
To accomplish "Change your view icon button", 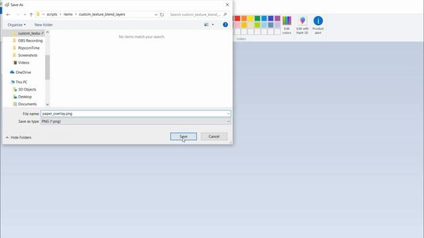I will (206, 25).
